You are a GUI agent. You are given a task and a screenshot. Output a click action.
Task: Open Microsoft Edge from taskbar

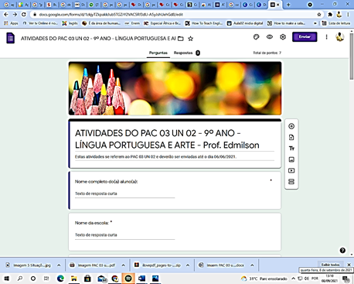(60, 279)
